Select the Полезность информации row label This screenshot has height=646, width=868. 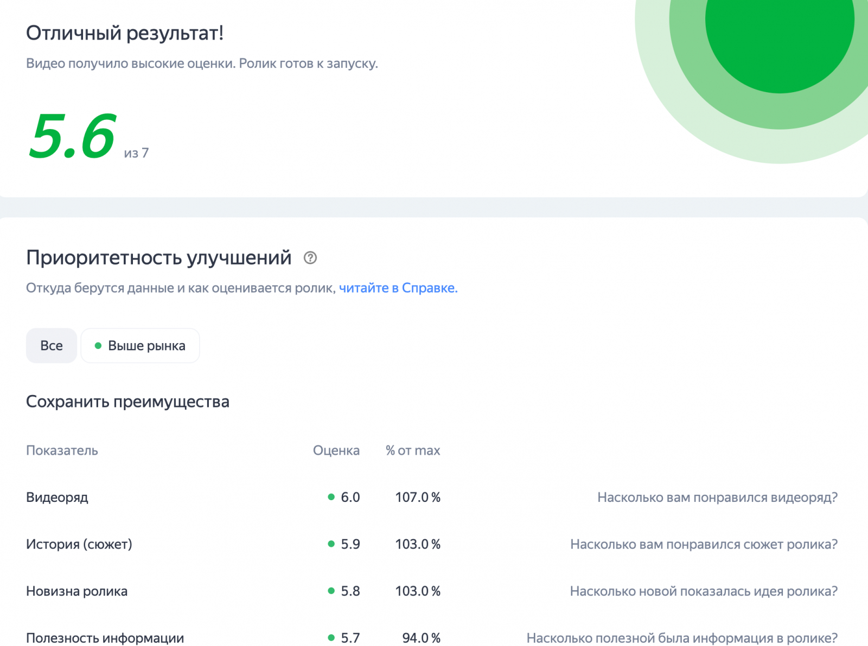tap(105, 638)
